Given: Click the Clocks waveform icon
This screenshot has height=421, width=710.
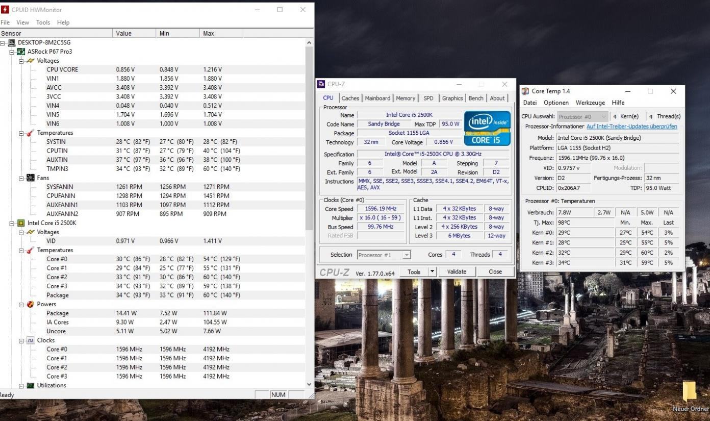Looking at the screenshot, I should [x=31, y=340].
